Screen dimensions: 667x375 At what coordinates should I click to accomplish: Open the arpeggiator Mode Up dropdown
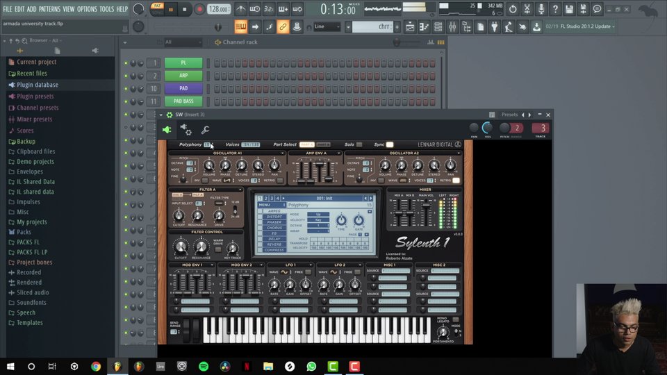(x=318, y=215)
